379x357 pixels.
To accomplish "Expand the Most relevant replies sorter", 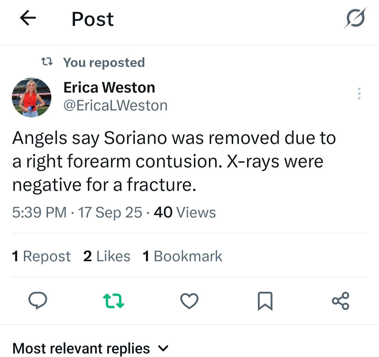I will pos(81,348).
